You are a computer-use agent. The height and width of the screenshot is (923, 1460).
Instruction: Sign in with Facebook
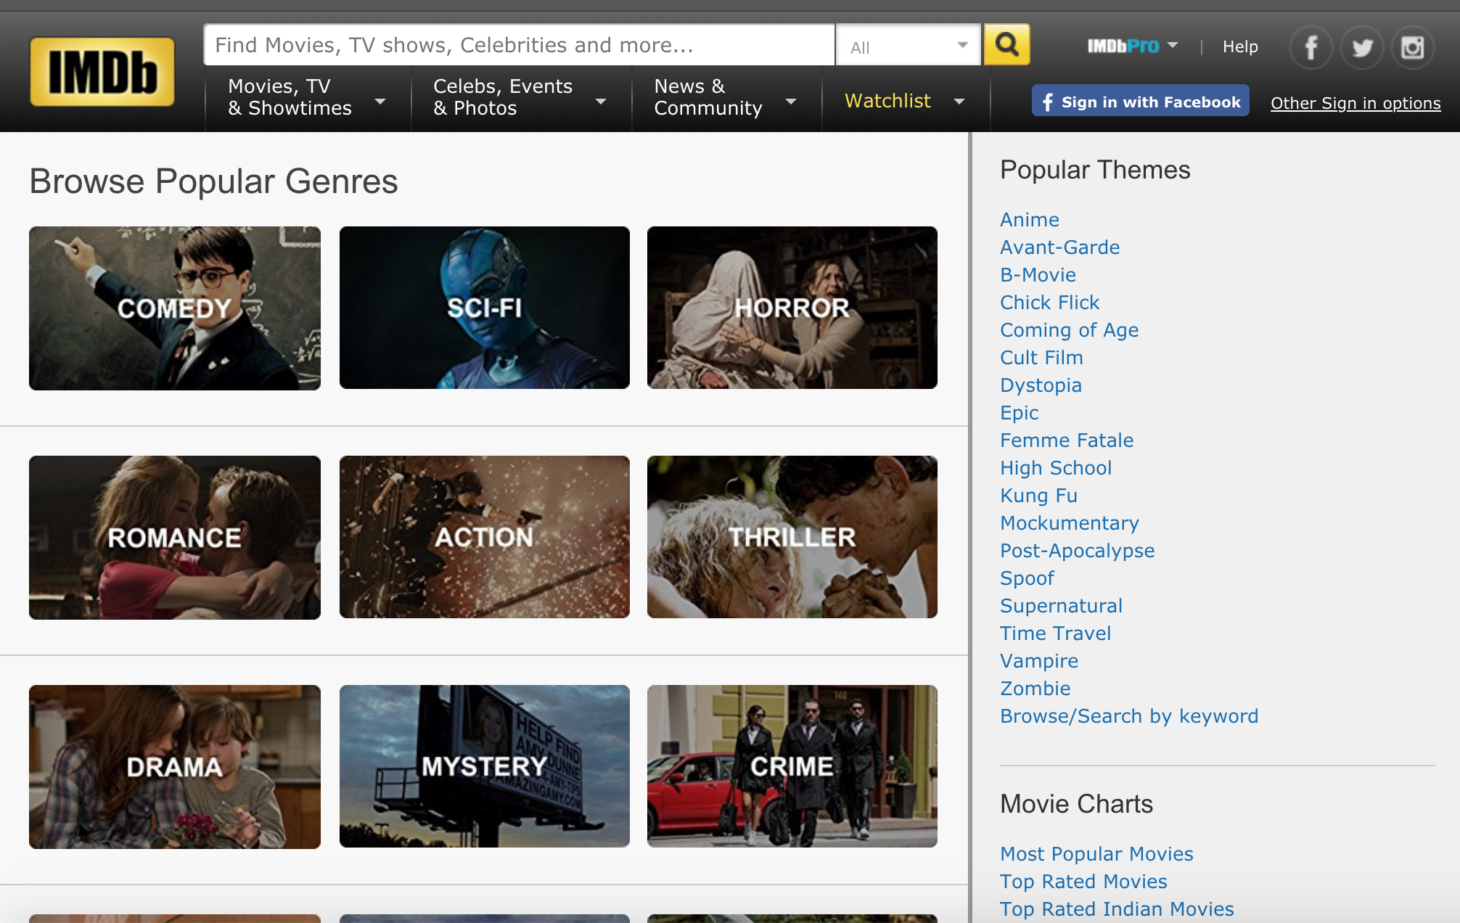pos(1141,101)
